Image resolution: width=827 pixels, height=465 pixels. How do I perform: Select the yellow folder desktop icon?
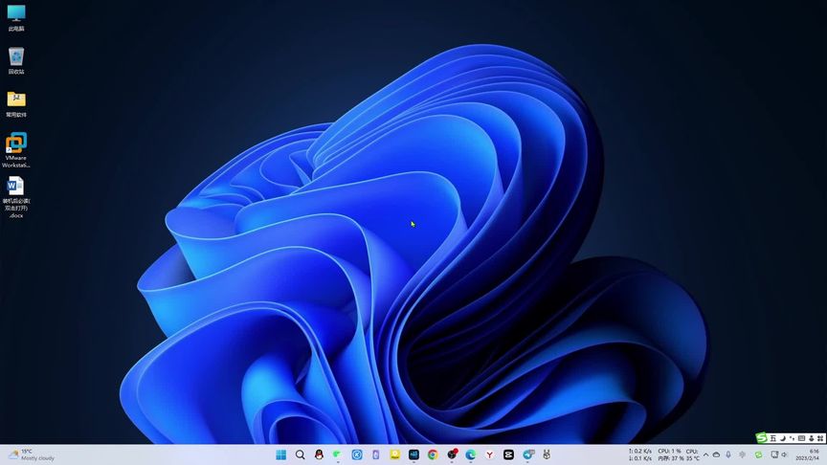click(16, 104)
